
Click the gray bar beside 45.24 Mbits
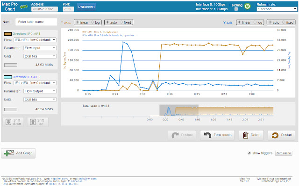click(11, 109)
